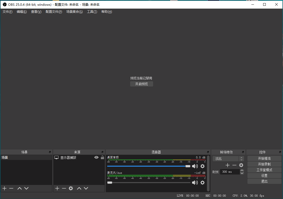The width and height of the screenshot is (283, 199).
Task: Click the monitor icon of 显示器捕获
Action: point(56,158)
